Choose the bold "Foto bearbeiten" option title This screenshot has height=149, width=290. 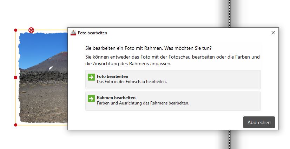tap(112, 76)
